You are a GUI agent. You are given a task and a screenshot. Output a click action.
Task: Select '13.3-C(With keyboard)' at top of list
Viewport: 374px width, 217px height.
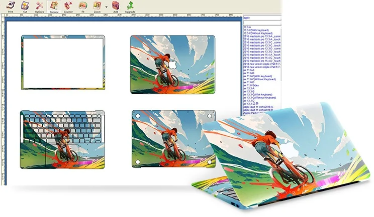pos(256,30)
